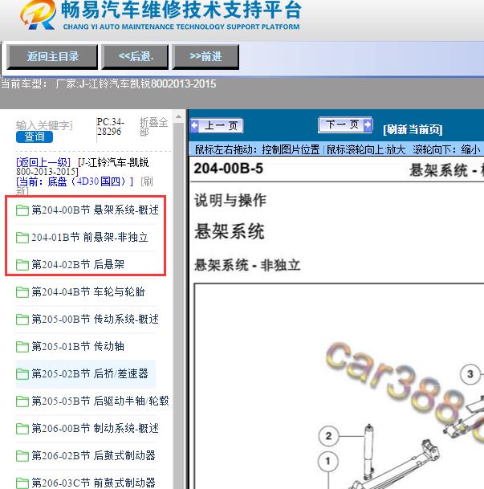Image resolution: width=484 pixels, height=489 pixels.
Task: Focus the 输入关键字 search field
Action: 44,125
